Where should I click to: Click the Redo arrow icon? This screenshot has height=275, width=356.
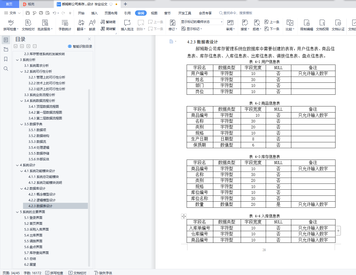pyautogui.click(x=63, y=13)
